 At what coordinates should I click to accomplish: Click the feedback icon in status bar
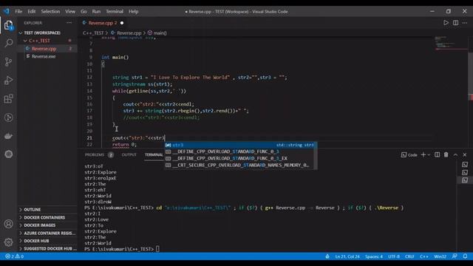tap(455, 256)
